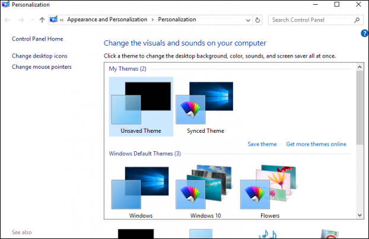The height and width of the screenshot is (239, 369).
Task: Click the Save theme link
Action: [262, 144]
